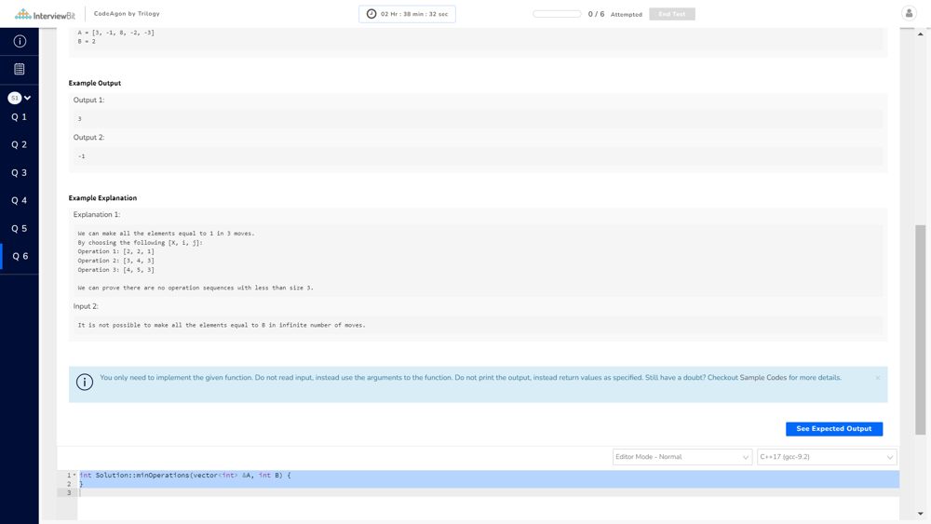
Task: Open the Editor Mode - Normal dropdown
Action: click(x=681, y=457)
